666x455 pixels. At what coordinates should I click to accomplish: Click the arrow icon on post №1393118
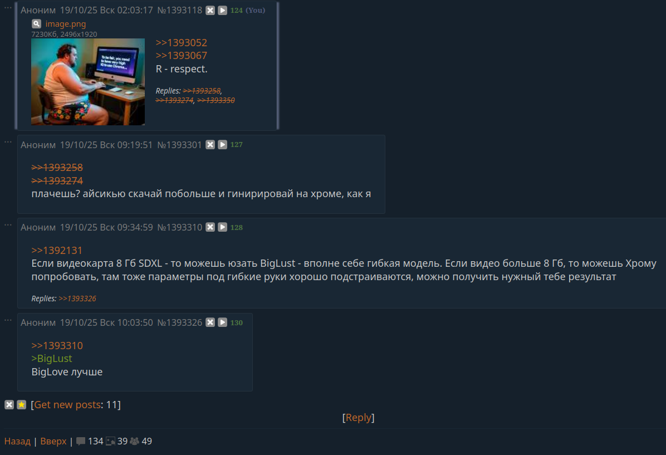[223, 11]
